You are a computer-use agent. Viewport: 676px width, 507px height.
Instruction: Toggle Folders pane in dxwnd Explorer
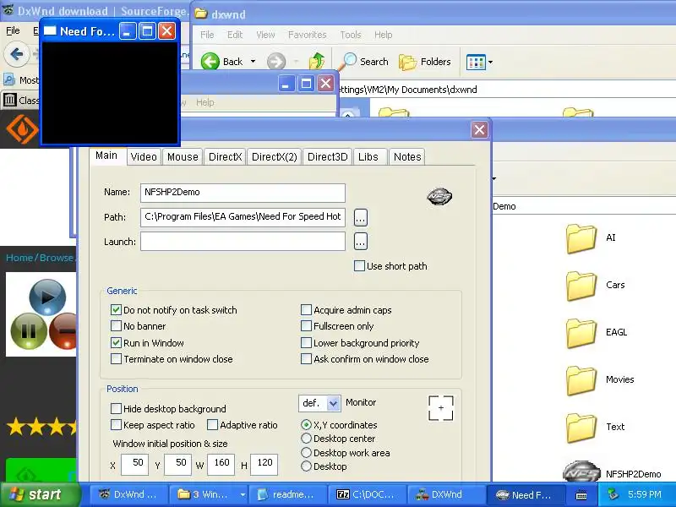pyautogui.click(x=425, y=62)
